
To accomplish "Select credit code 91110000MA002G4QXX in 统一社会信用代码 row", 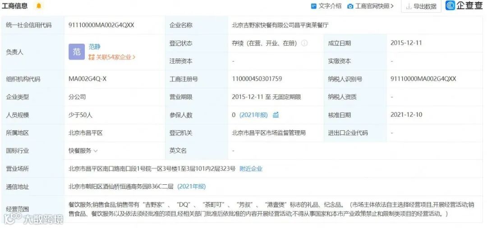I will (x=101, y=25).
